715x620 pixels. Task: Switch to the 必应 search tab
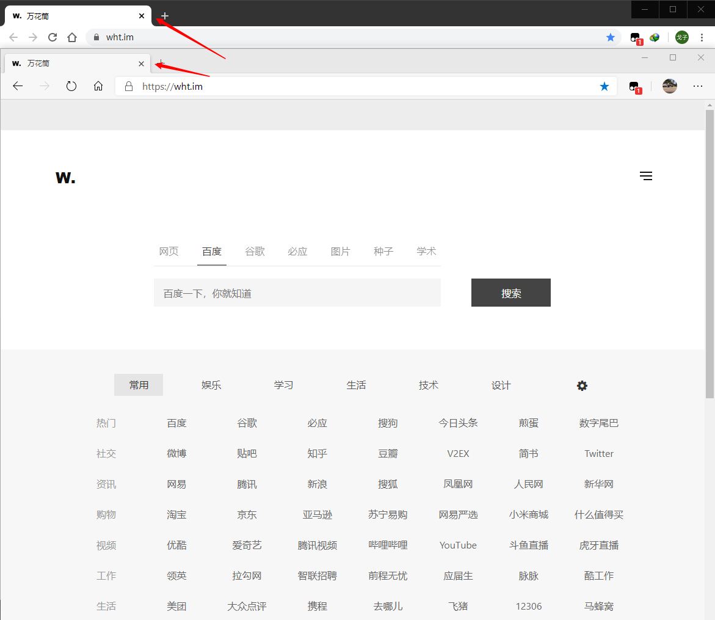pyautogui.click(x=297, y=252)
